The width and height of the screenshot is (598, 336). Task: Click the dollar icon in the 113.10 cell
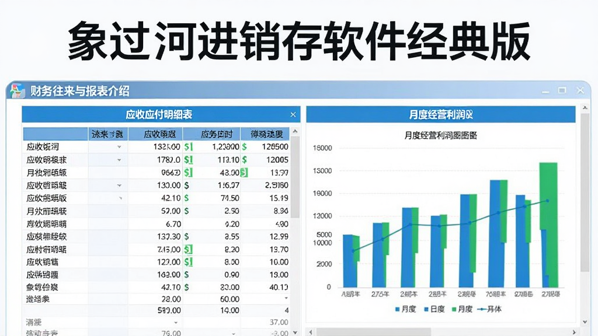[189, 160]
